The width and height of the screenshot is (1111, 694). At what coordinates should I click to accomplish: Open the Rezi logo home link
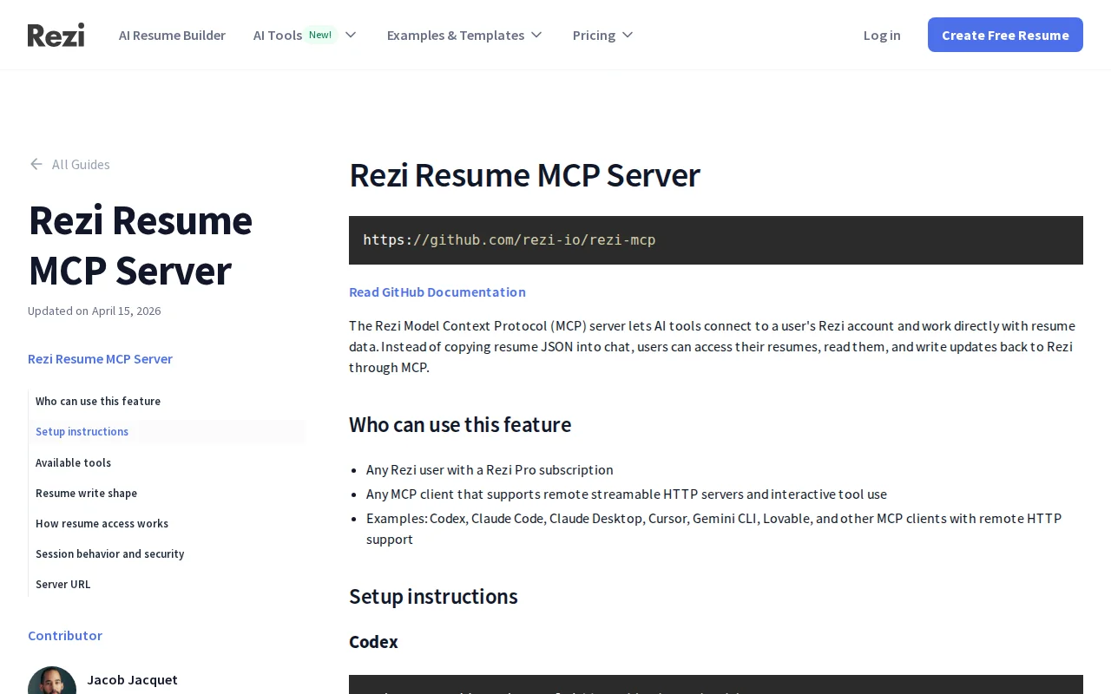(56, 35)
